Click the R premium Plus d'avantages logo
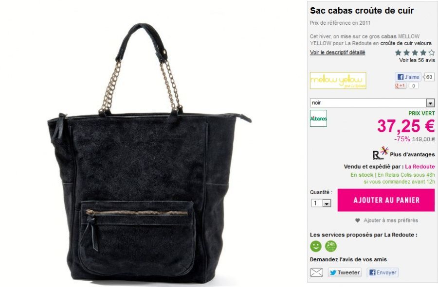Viewport: 438px width, 287px height. 381,153
